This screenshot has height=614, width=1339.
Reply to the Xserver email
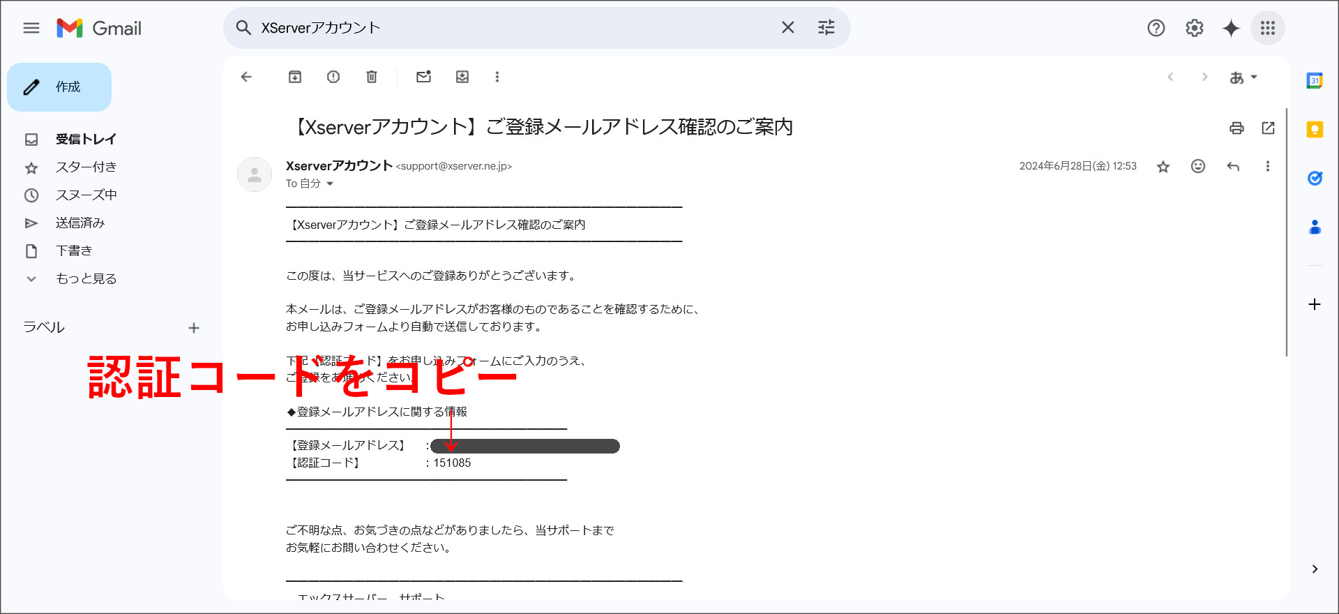pyautogui.click(x=1233, y=166)
